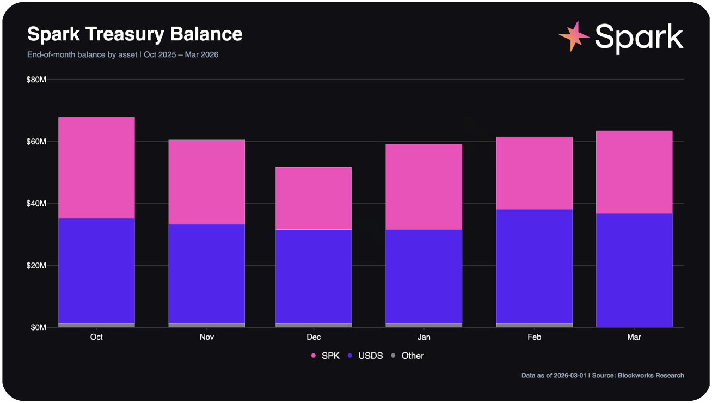This screenshot has width=712, height=403.
Task: Click the $40M y-axis label
Action: [x=36, y=204]
